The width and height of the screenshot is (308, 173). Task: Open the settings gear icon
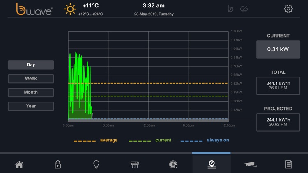[288, 9]
